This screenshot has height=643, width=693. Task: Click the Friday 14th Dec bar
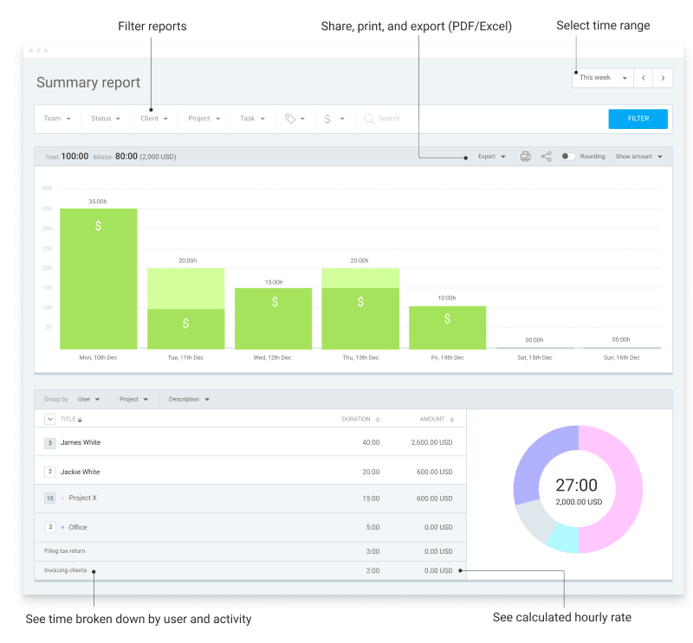click(x=447, y=328)
